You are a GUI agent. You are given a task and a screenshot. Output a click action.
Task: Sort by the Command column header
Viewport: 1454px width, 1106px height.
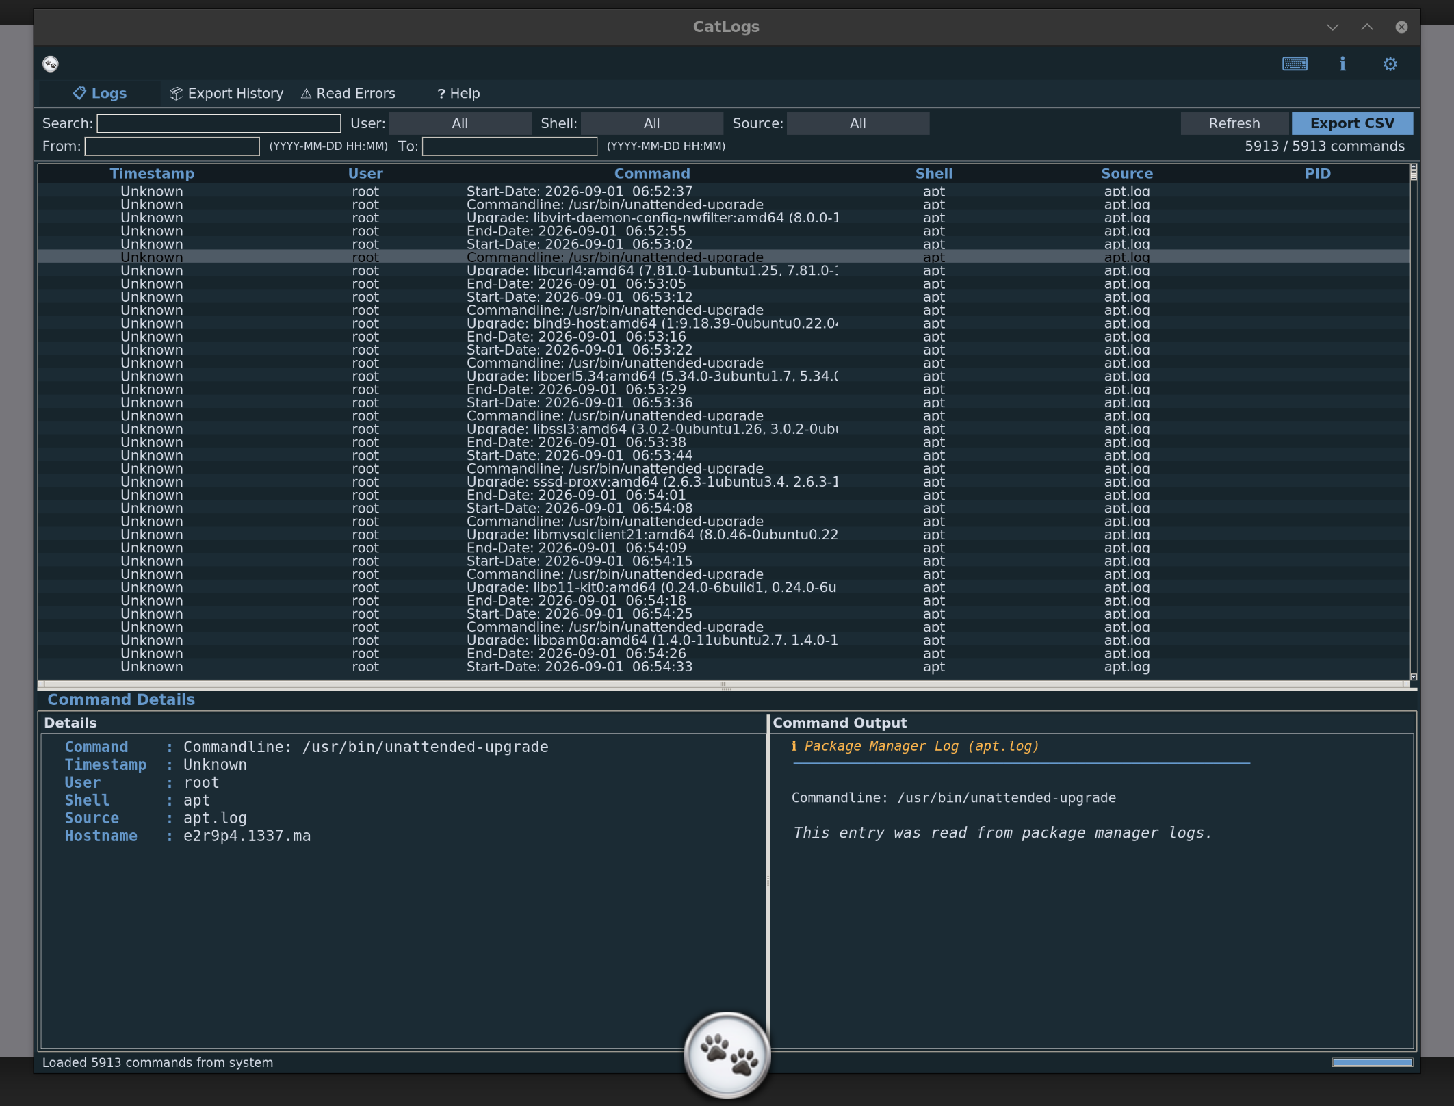(651, 174)
